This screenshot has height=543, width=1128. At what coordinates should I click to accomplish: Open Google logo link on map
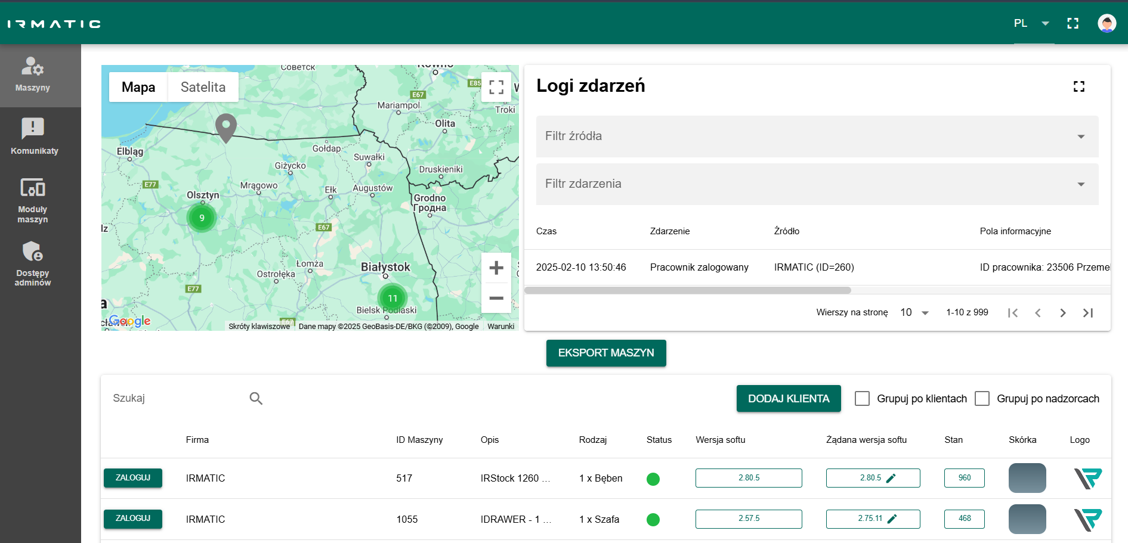129,321
